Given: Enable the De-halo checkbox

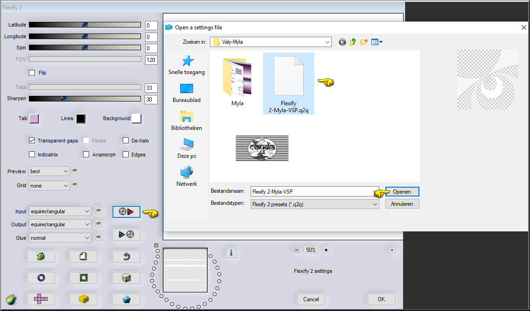Looking at the screenshot, I should [126, 141].
